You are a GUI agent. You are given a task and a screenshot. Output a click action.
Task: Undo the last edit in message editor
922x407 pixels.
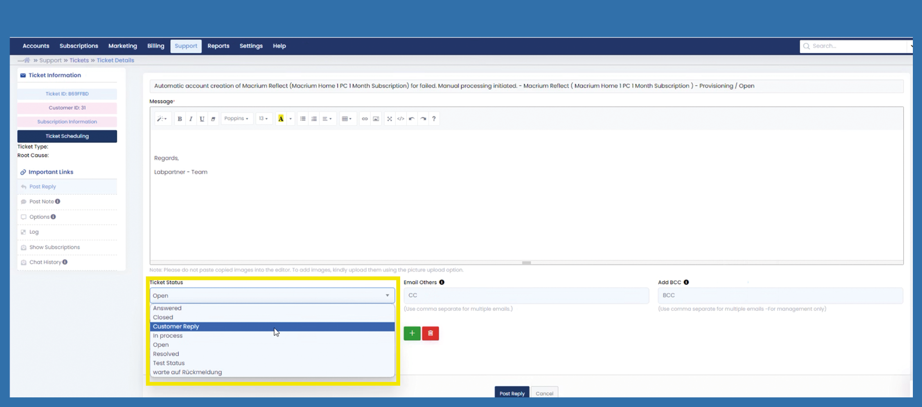point(412,119)
